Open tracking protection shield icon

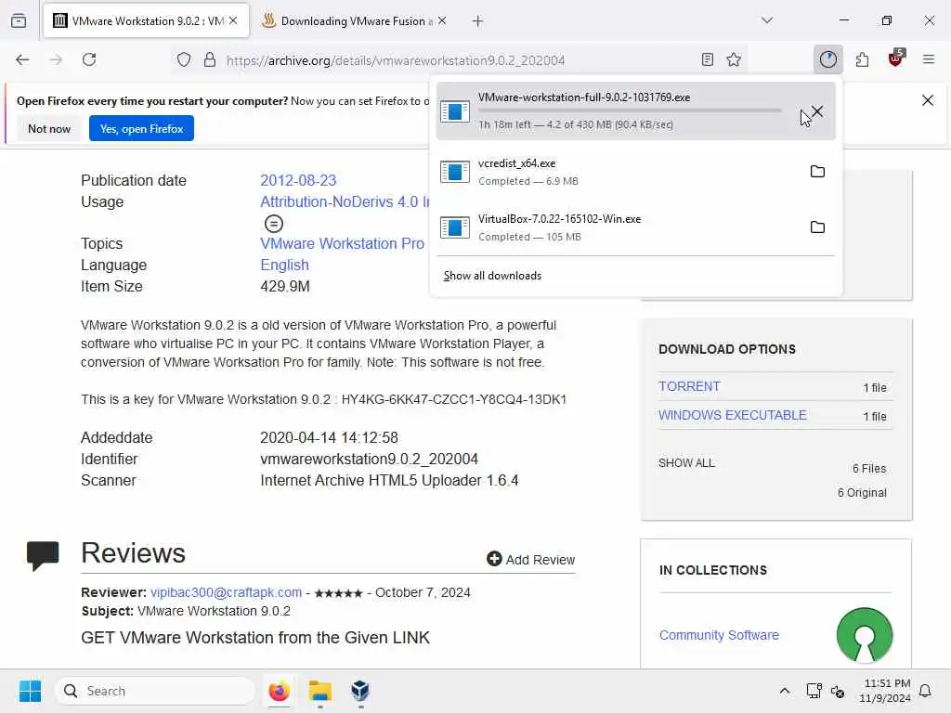[184, 59]
